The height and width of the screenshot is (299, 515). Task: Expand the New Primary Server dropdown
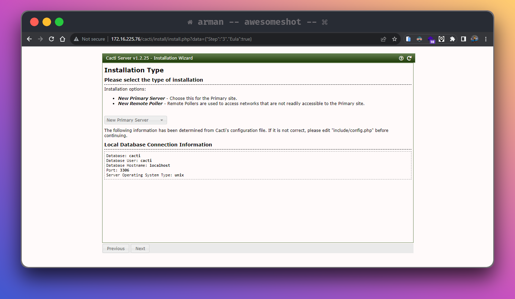coord(135,120)
